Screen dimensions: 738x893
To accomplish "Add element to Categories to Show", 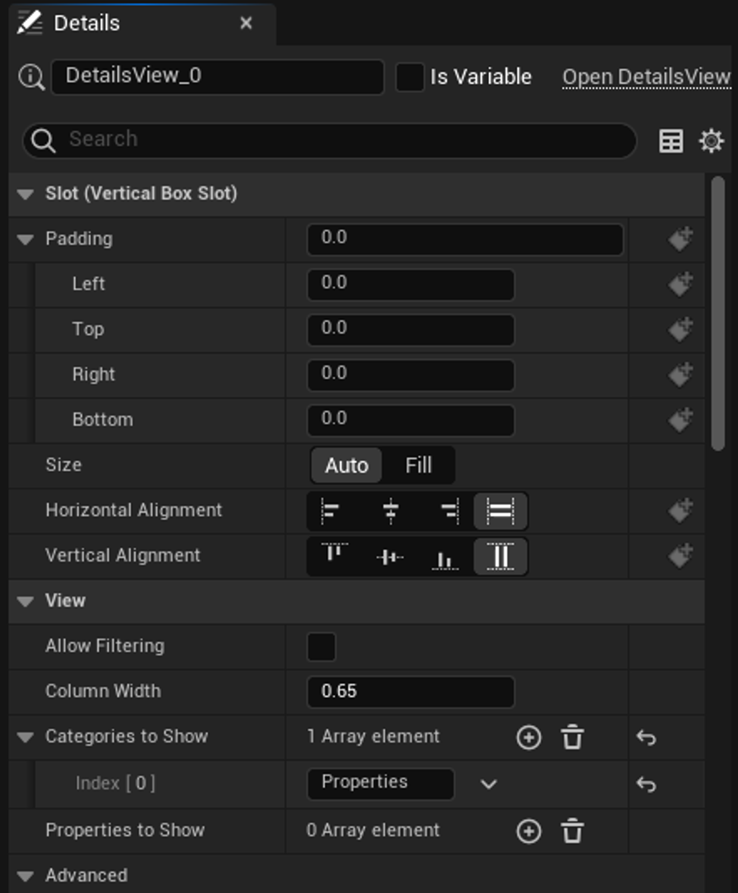I will tap(529, 737).
